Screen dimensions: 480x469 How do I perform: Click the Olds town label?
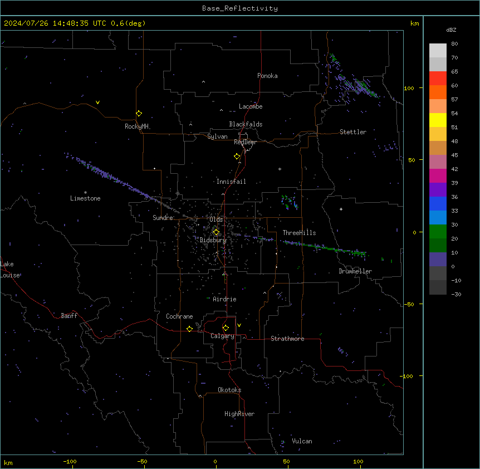[x=216, y=219]
